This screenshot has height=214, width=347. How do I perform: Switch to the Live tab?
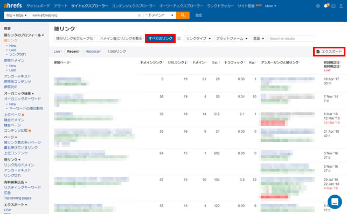58,52
